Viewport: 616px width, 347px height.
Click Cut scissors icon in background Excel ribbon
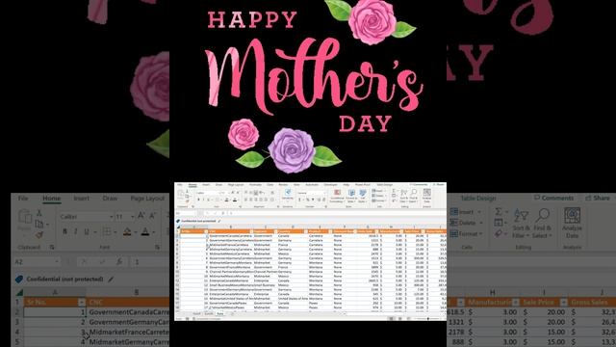tap(38, 213)
